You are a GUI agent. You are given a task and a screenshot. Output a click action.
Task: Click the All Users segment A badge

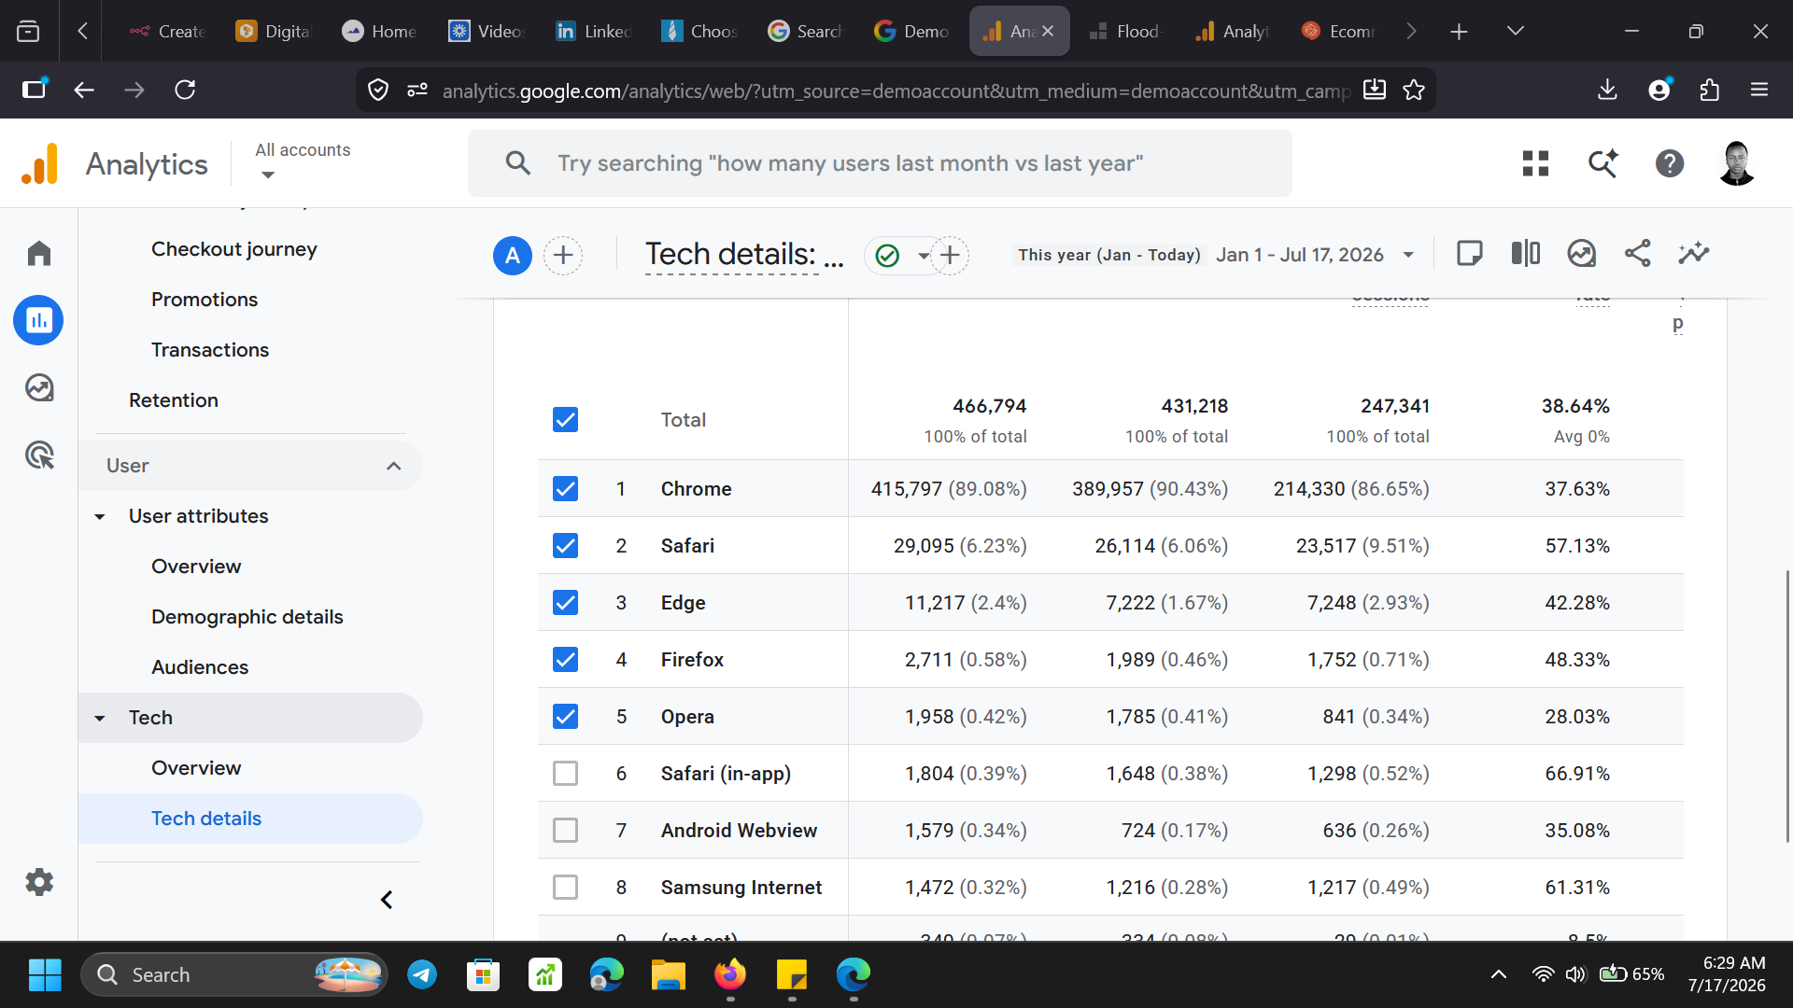513,256
